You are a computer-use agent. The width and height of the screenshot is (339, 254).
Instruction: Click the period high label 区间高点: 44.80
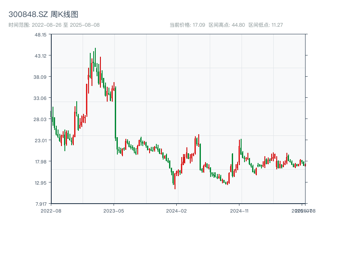[227, 25]
